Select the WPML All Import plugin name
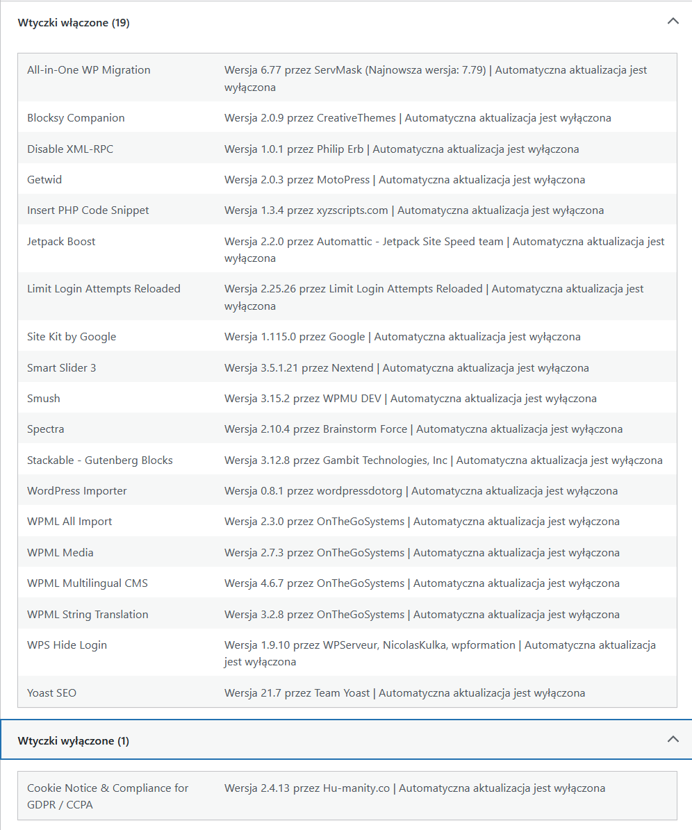Image resolution: width=692 pixels, height=830 pixels. [69, 522]
